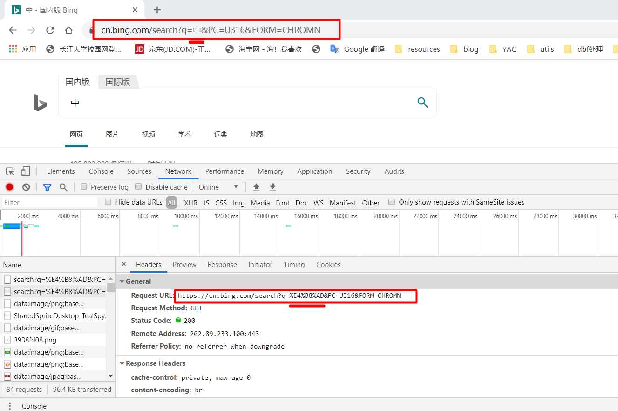Enable the Disable cache checkbox
Screen dimensions: 618x411
pos(138,186)
